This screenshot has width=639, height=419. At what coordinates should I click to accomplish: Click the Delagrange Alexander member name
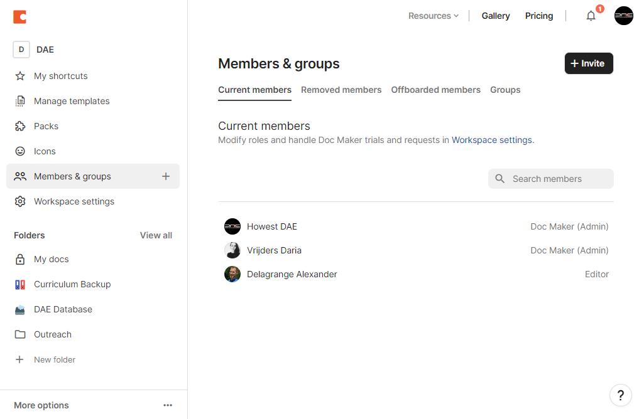292,274
